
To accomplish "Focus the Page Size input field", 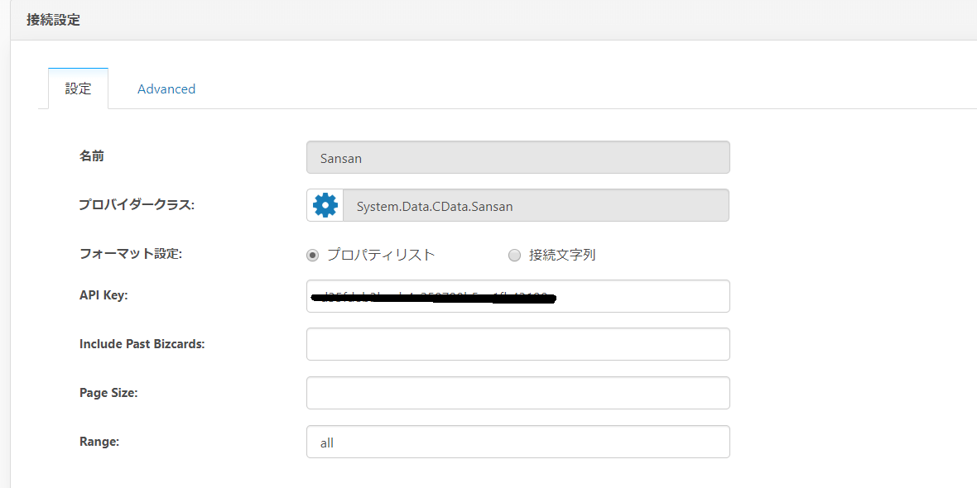I will pyautogui.click(x=517, y=393).
